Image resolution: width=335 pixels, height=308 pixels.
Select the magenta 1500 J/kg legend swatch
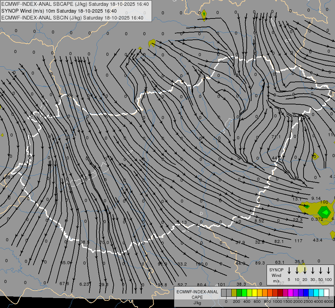pyautogui.click(x=285, y=293)
